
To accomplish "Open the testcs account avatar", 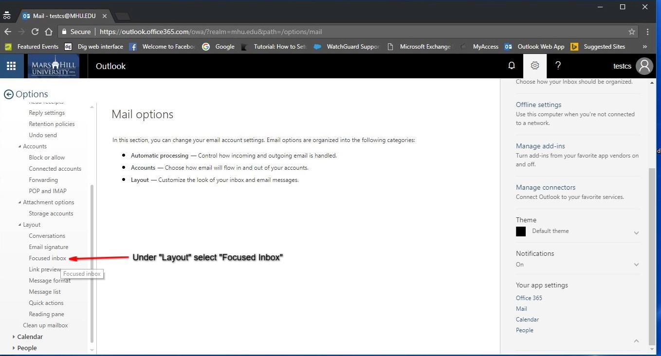I will pos(644,66).
